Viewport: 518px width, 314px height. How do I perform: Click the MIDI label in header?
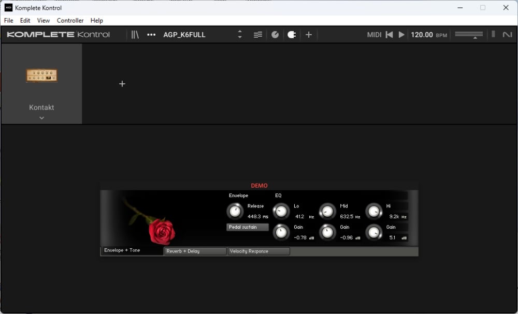coord(374,35)
